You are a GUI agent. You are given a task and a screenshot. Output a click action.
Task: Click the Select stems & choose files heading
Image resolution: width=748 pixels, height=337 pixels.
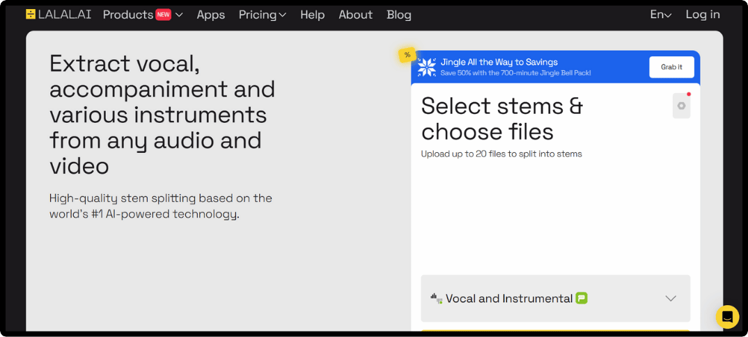502,119
